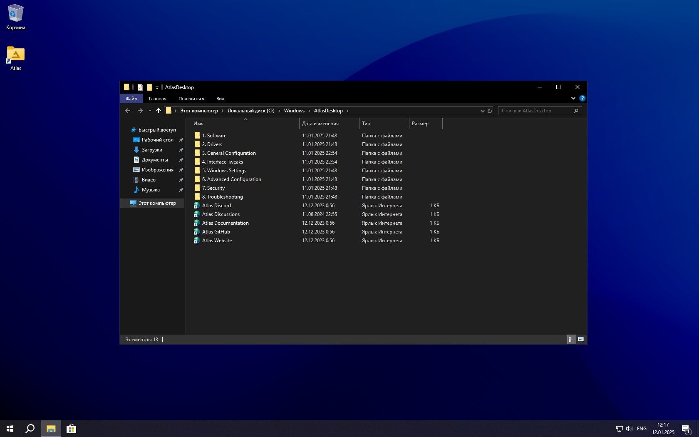The width and height of the screenshot is (699, 437).
Task: Expand the ribbon with the chevron
Action: pyautogui.click(x=573, y=99)
